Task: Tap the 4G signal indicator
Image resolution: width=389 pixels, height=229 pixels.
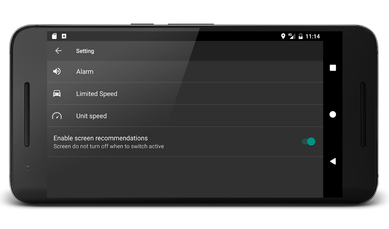Action: coord(291,36)
